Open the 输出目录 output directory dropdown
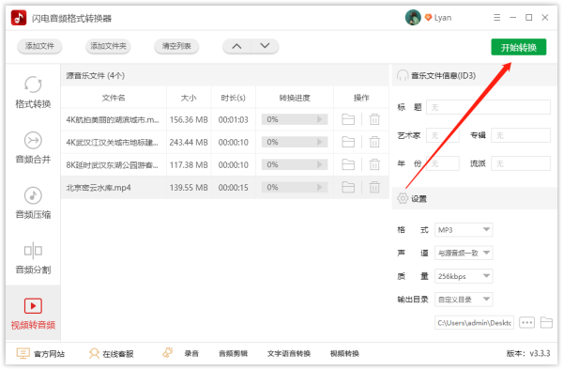 464,300
